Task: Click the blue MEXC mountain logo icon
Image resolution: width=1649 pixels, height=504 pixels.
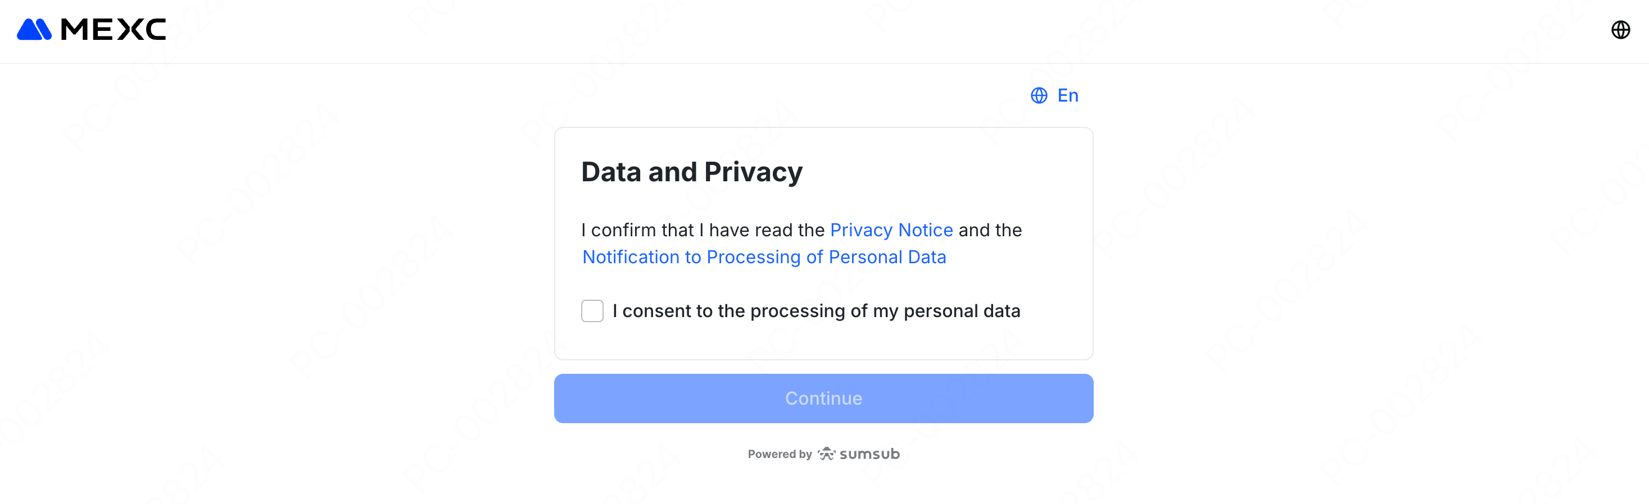Action: [x=34, y=29]
